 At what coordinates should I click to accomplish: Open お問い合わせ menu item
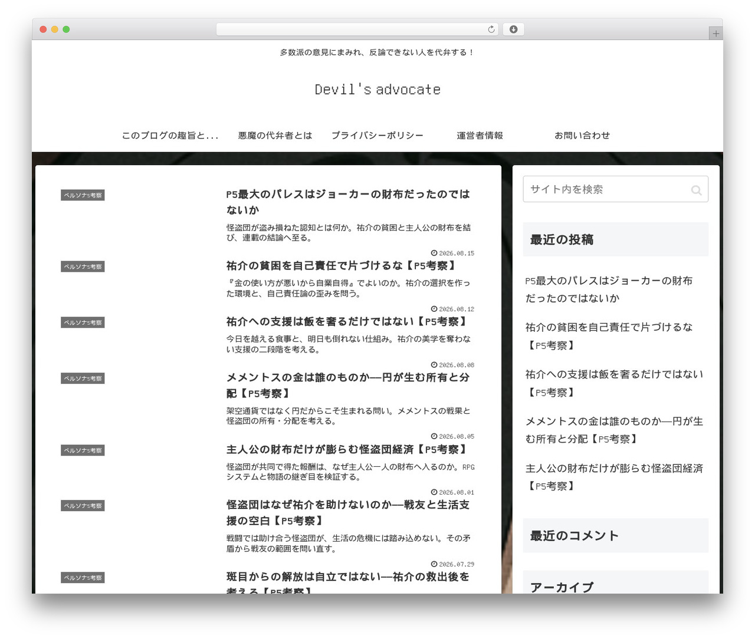click(x=582, y=136)
